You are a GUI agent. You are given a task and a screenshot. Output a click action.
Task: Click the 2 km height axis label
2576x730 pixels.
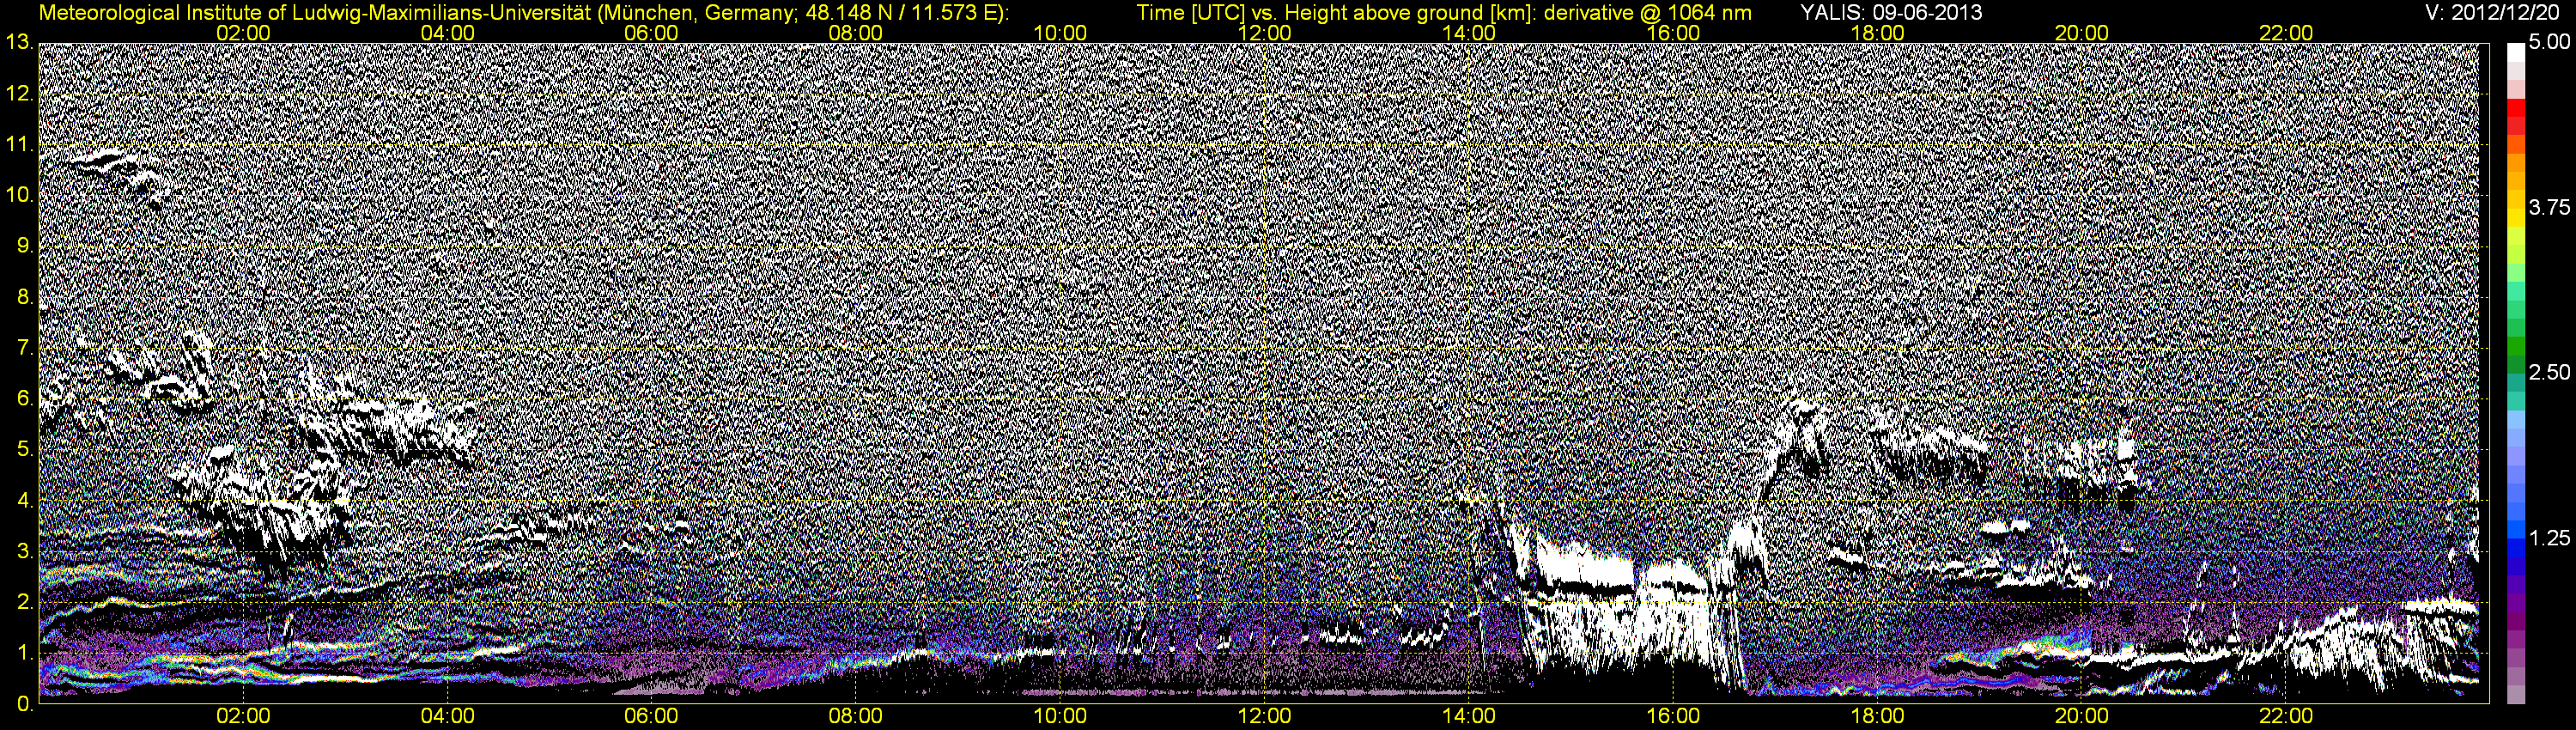point(24,603)
